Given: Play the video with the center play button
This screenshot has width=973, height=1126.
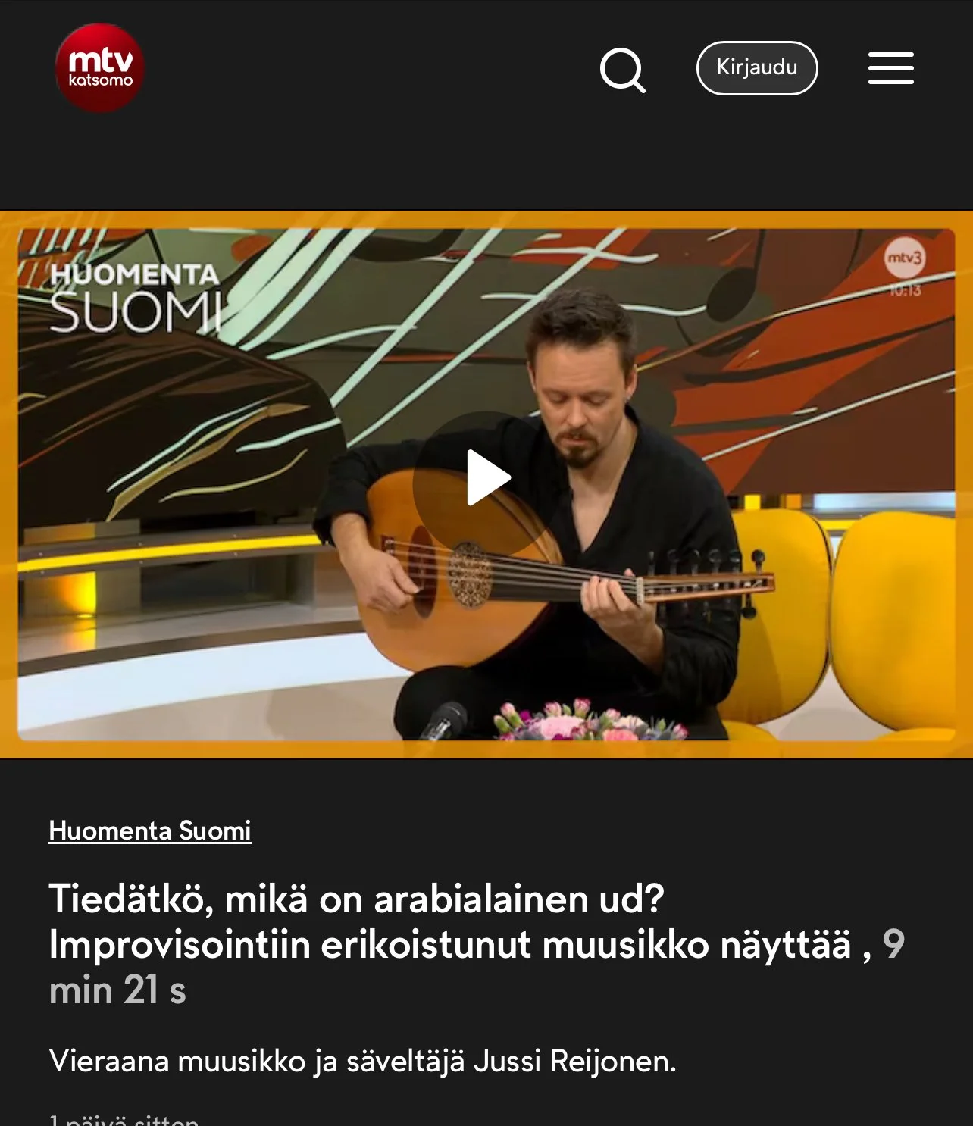Looking at the screenshot, I should coord(487,477).
